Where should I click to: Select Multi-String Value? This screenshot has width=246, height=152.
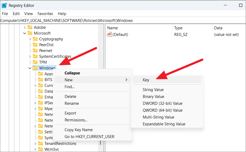[x=167, y=117]
